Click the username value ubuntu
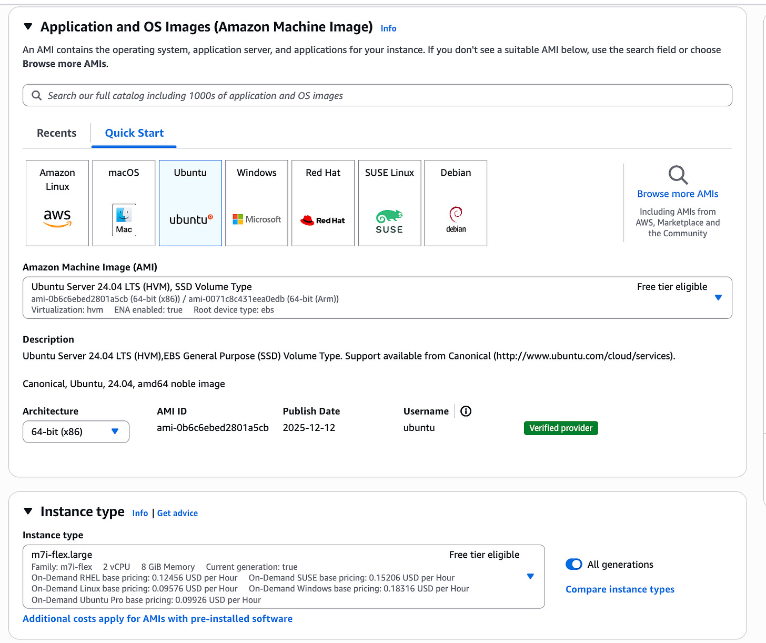 tap(419, 428)
